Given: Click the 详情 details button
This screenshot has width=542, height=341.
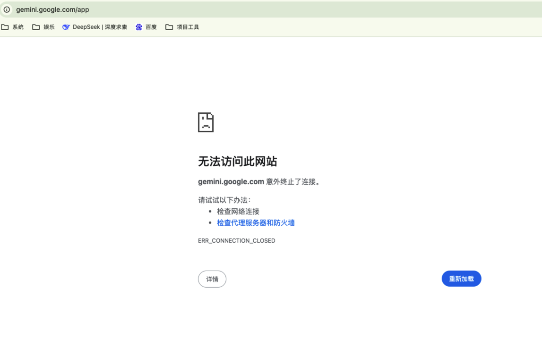Looking at the screenshot, I should [212, 279].
